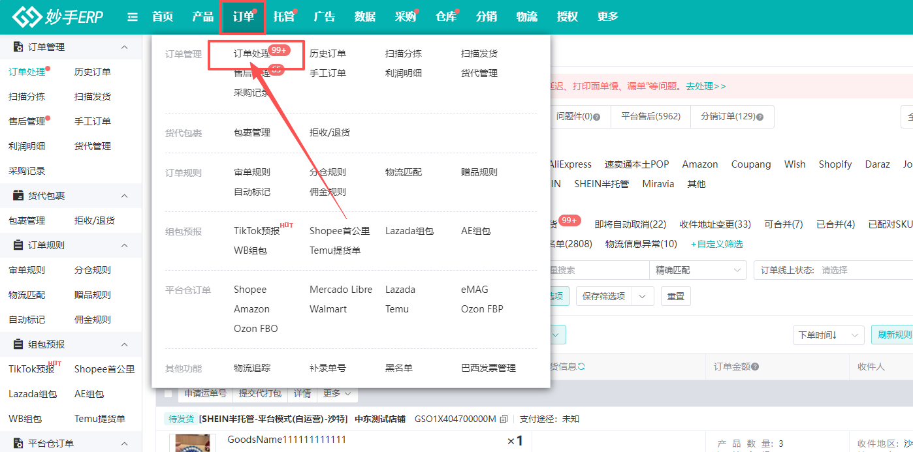Open the help icon next to 问题件(0)

597,116
